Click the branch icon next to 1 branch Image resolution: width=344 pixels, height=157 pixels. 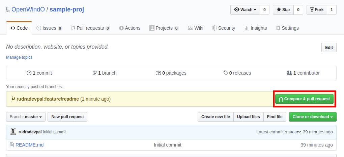(x=95, y=73)
